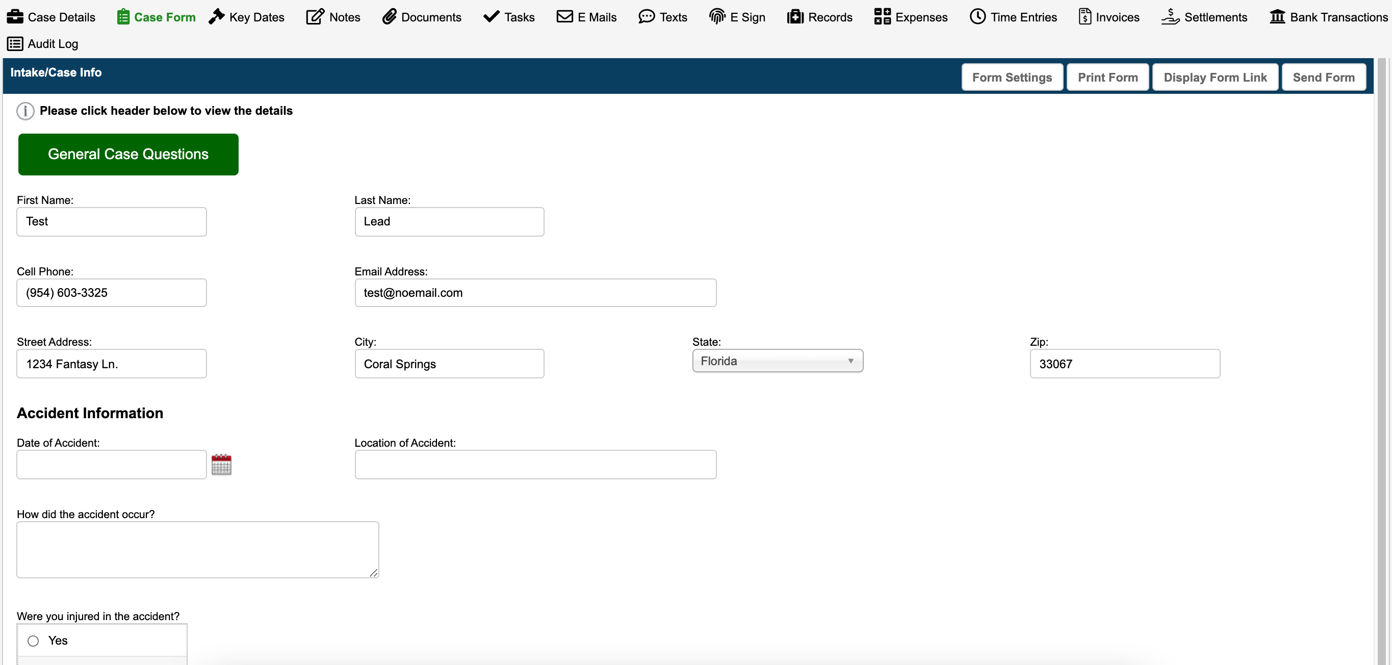Click inside the Location of Accident field
1392x665 pixels.
(x=535, y=464)
